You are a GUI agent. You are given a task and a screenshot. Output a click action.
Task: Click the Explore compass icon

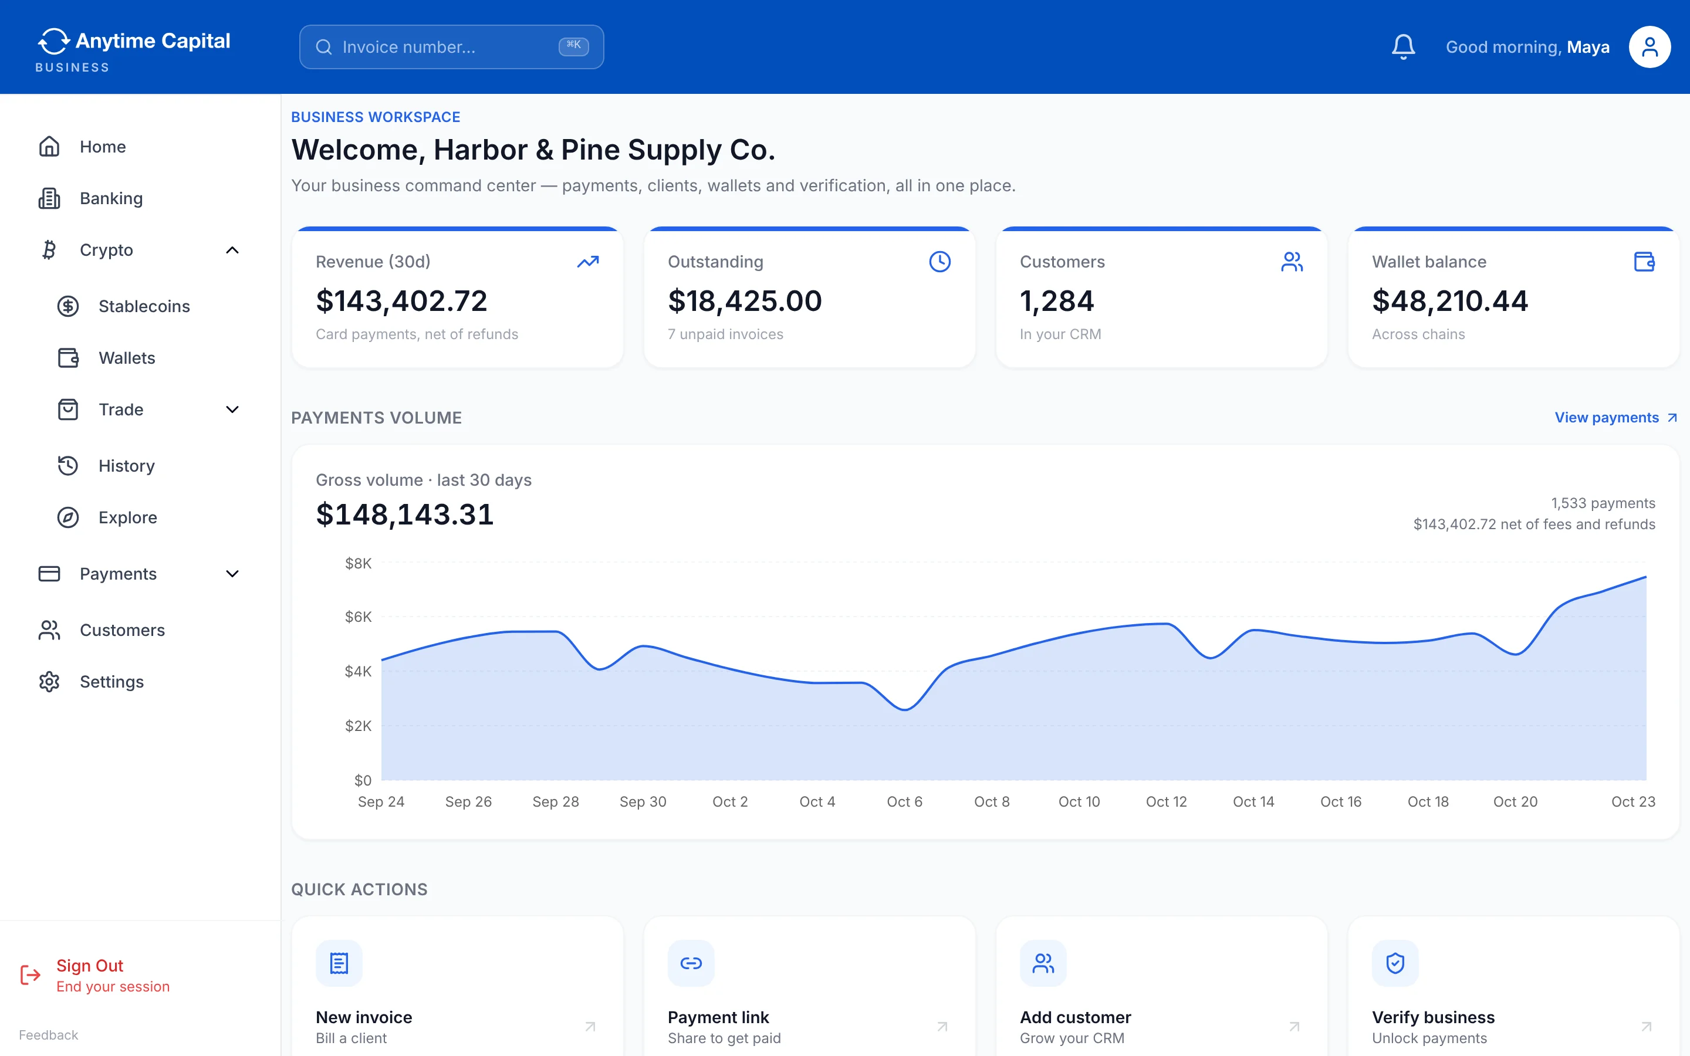pos(67,517)
